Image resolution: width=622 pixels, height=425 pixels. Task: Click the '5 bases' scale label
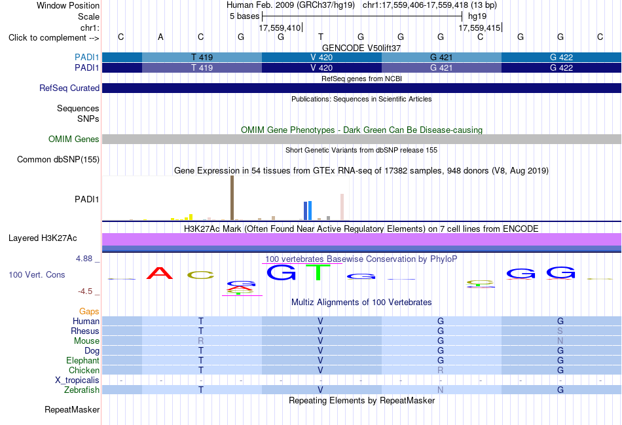244,16
